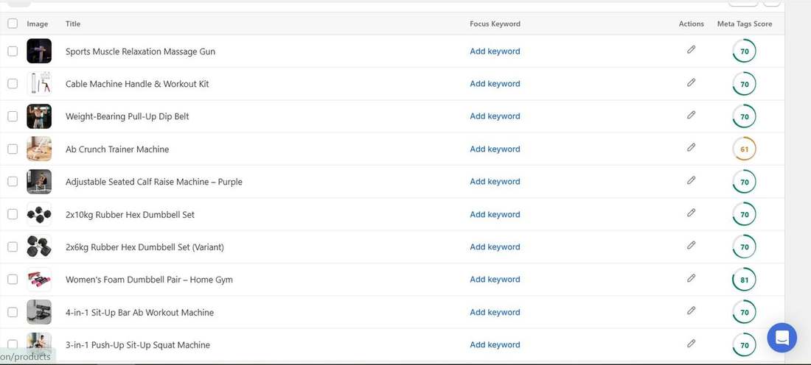
Task: Open title Ab Crunch Trainer Machine
Action: point(117,149)
